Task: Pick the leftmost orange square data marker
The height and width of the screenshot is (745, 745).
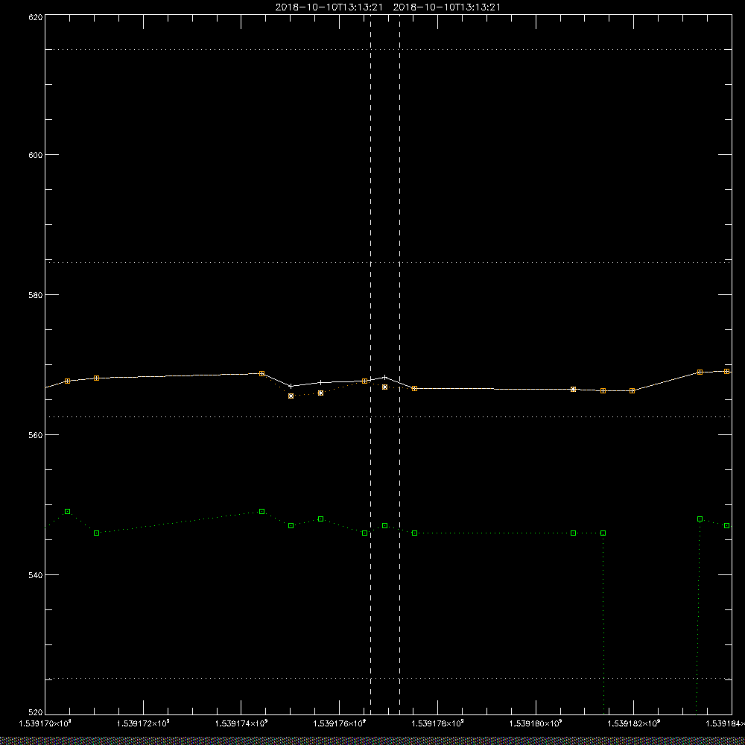Action: (x=68, y=381)
